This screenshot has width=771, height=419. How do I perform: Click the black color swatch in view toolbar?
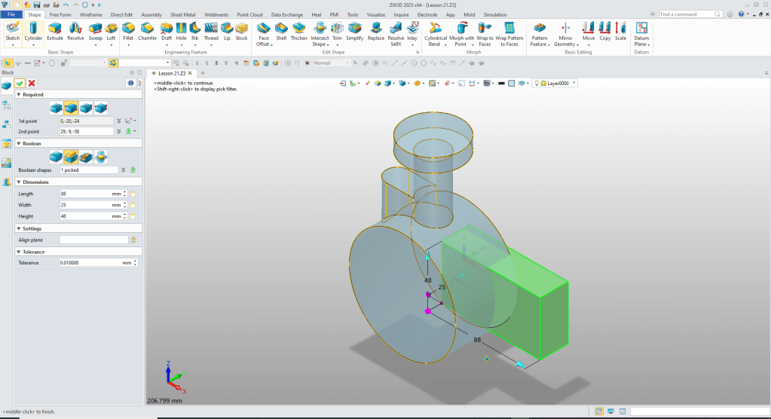[x=501, y=83]
